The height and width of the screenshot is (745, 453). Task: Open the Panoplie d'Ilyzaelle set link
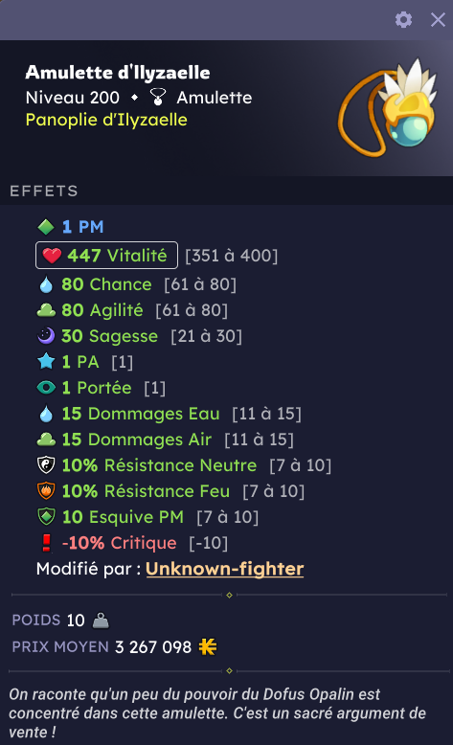pos(106,120)
